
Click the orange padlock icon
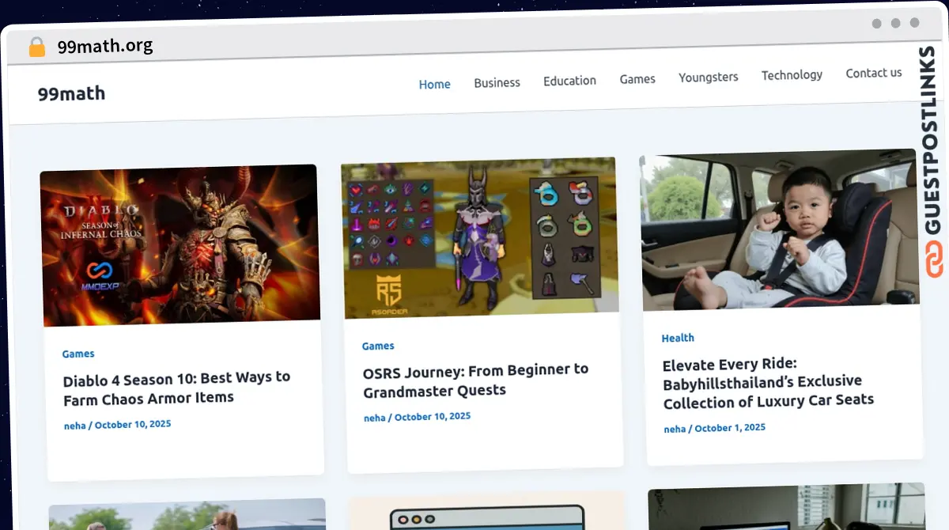tap(36, 47)
